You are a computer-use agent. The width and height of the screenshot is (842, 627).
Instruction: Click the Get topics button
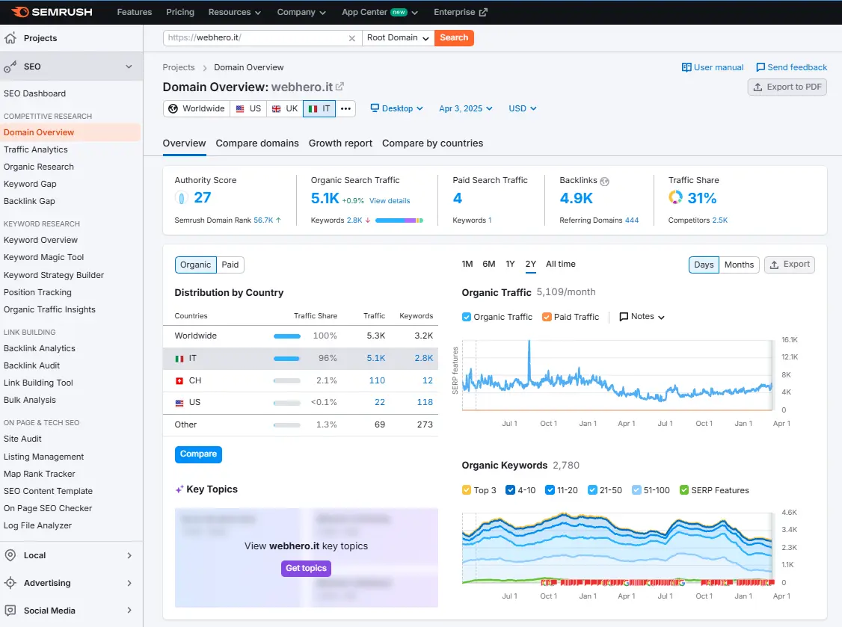306,568
